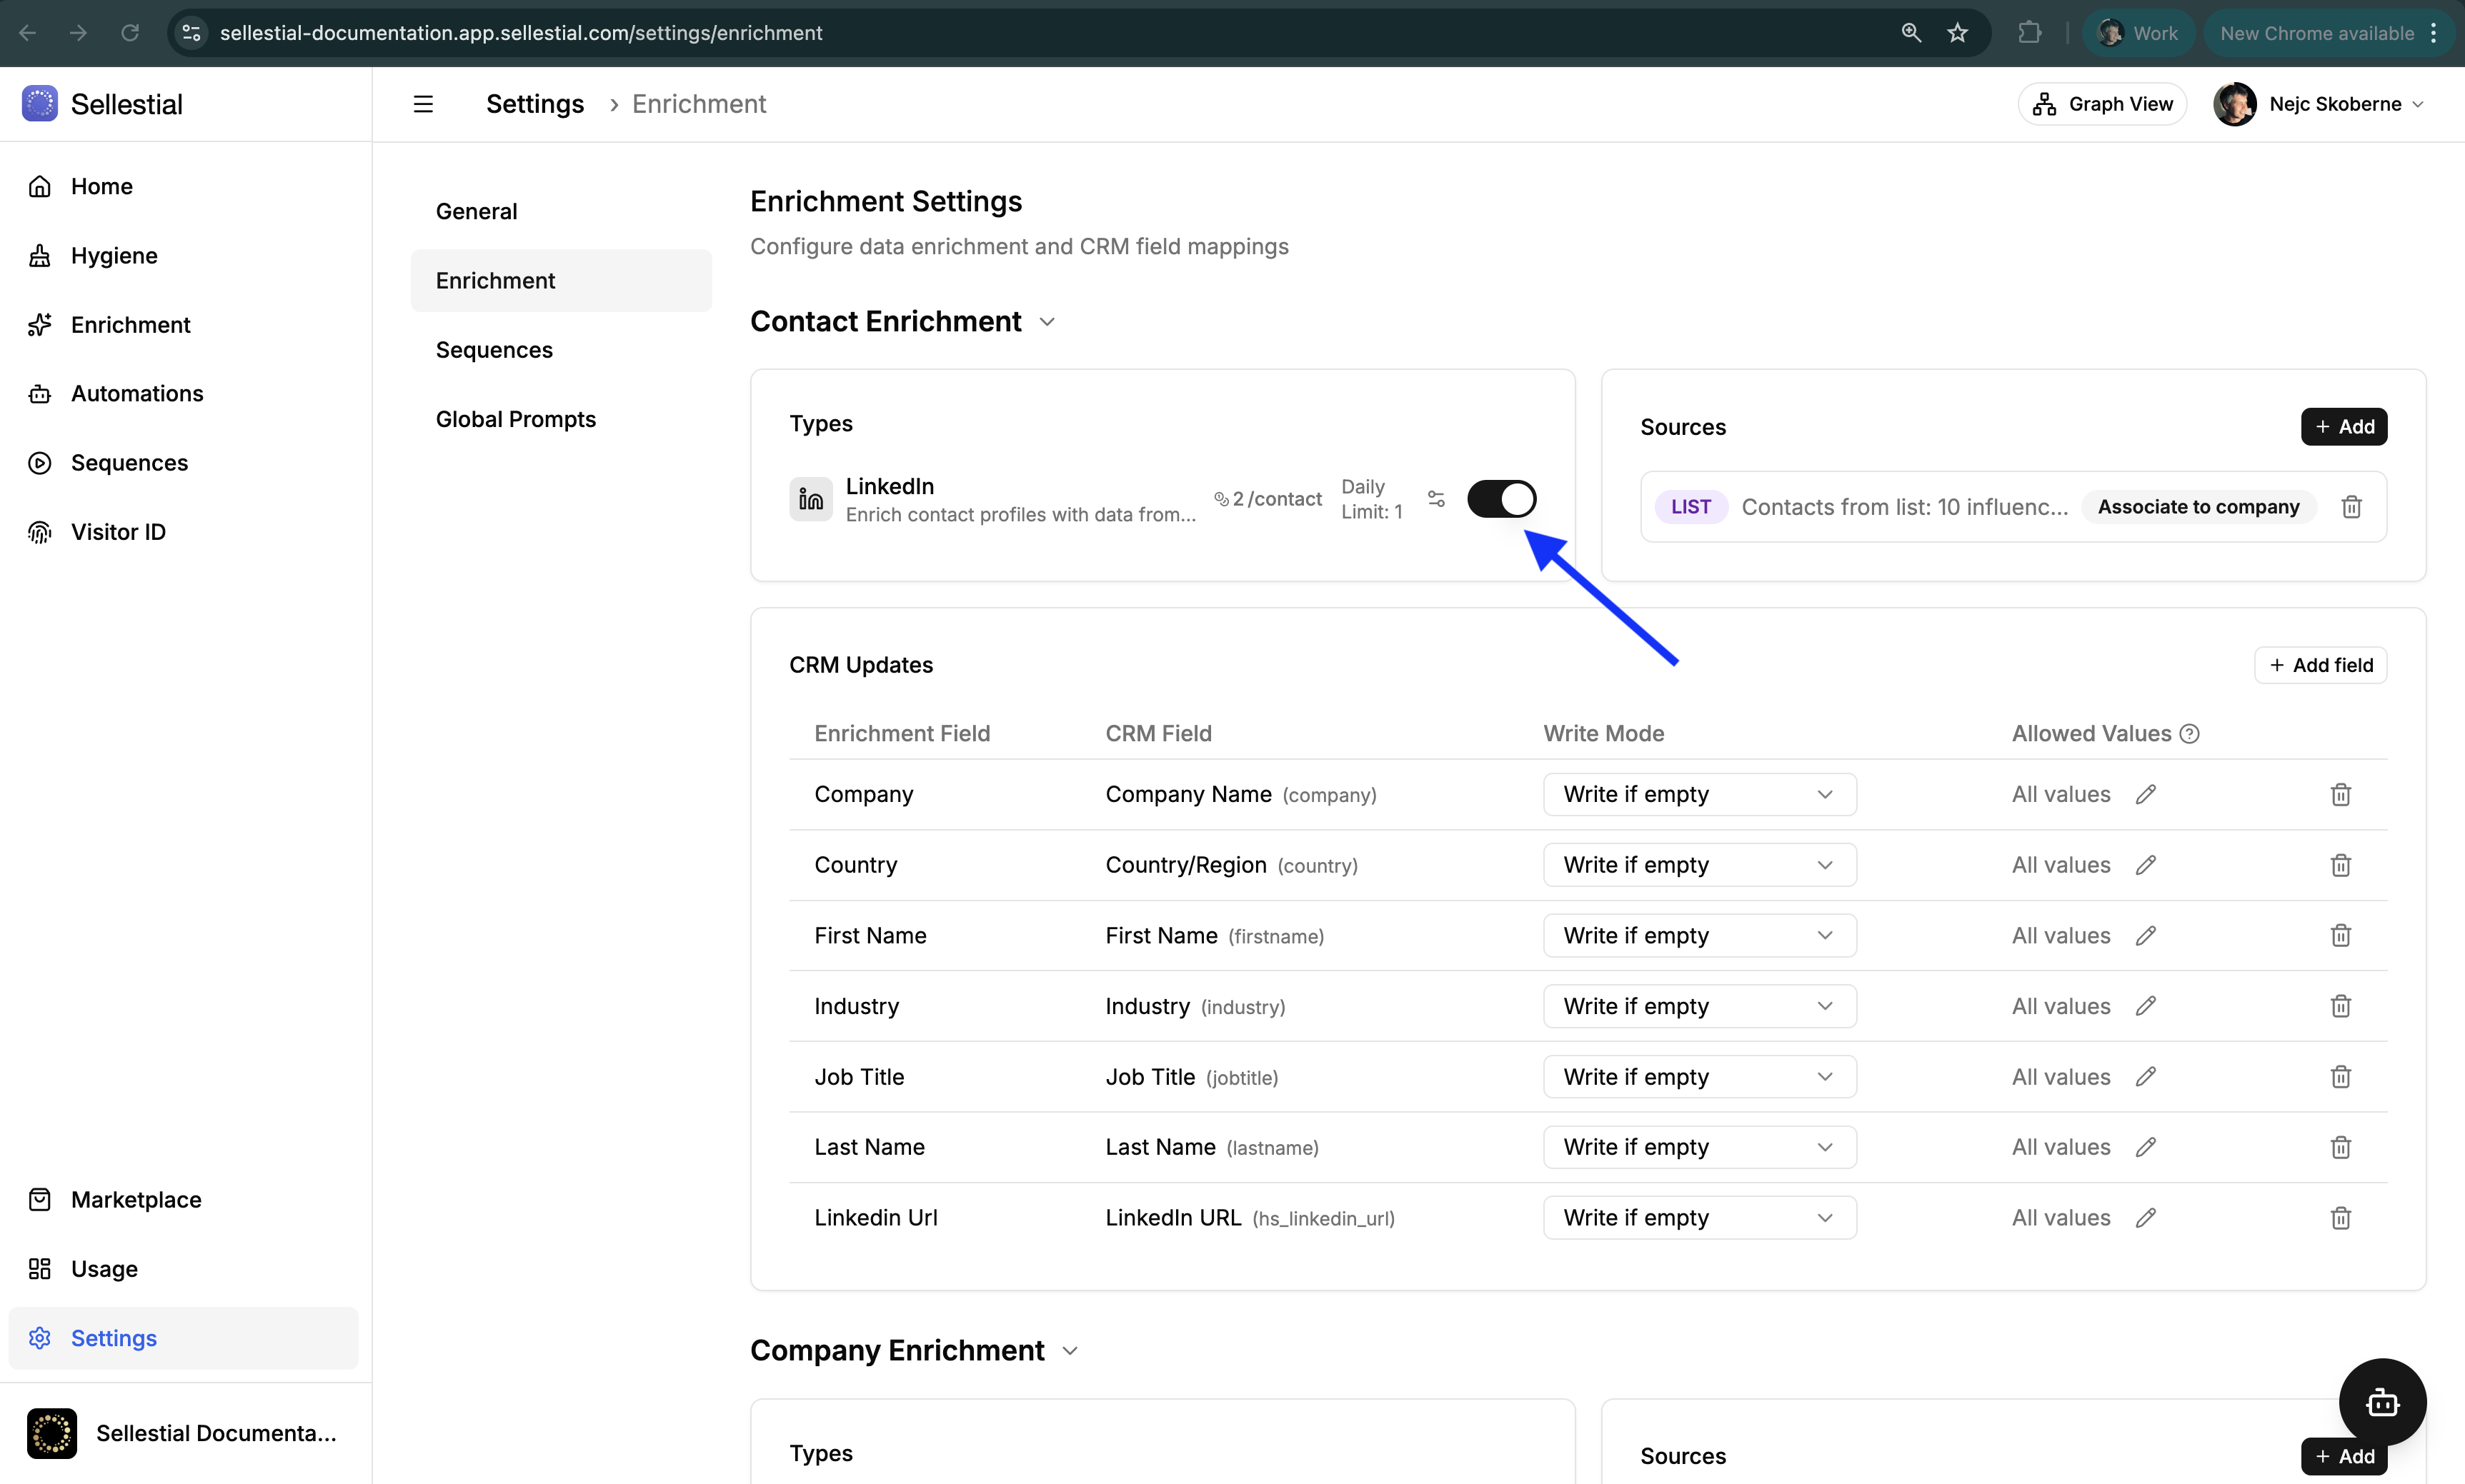The width and height of the screenshot is (2465, 1484).
Task: Open Automations from the sidebar
Action: (137, 393)
